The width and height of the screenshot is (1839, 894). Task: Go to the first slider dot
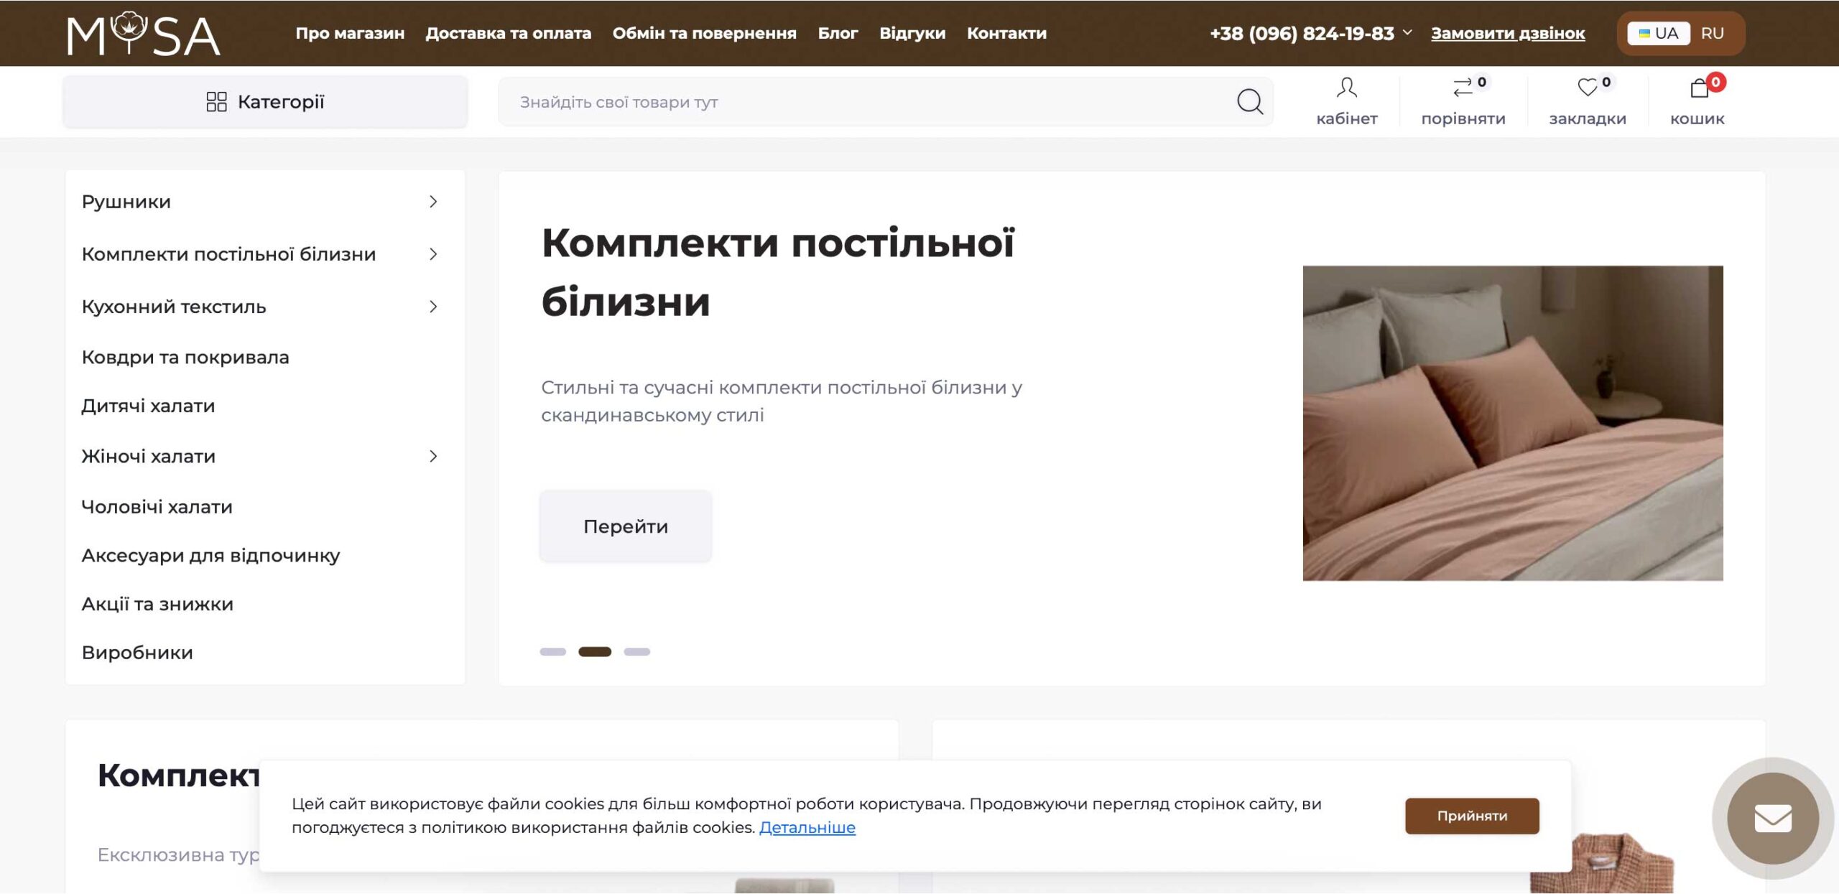552,651
